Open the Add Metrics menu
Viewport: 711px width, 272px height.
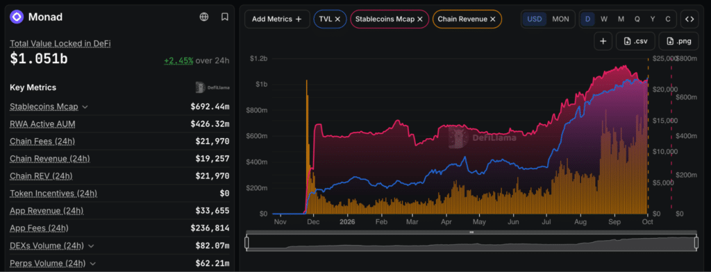[x=277, y=19]
